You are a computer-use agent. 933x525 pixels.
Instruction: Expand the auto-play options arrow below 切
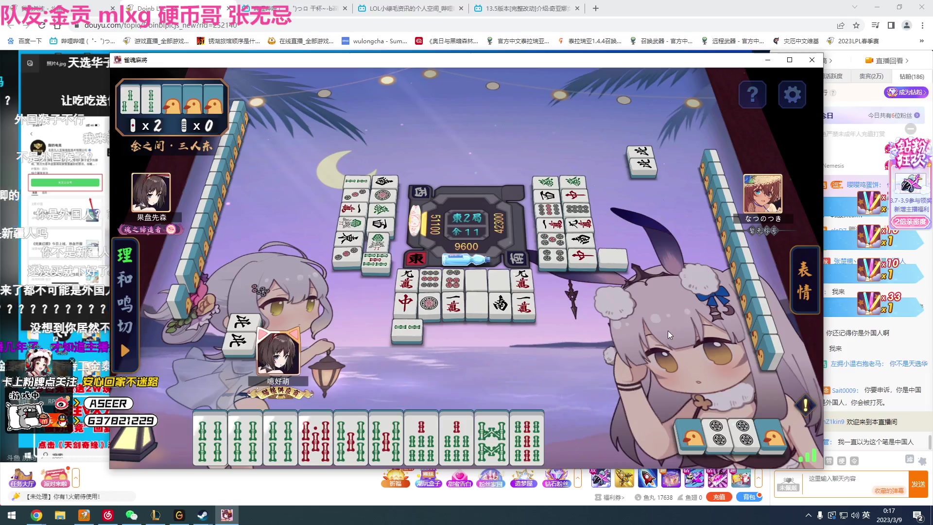pos(124,349)
